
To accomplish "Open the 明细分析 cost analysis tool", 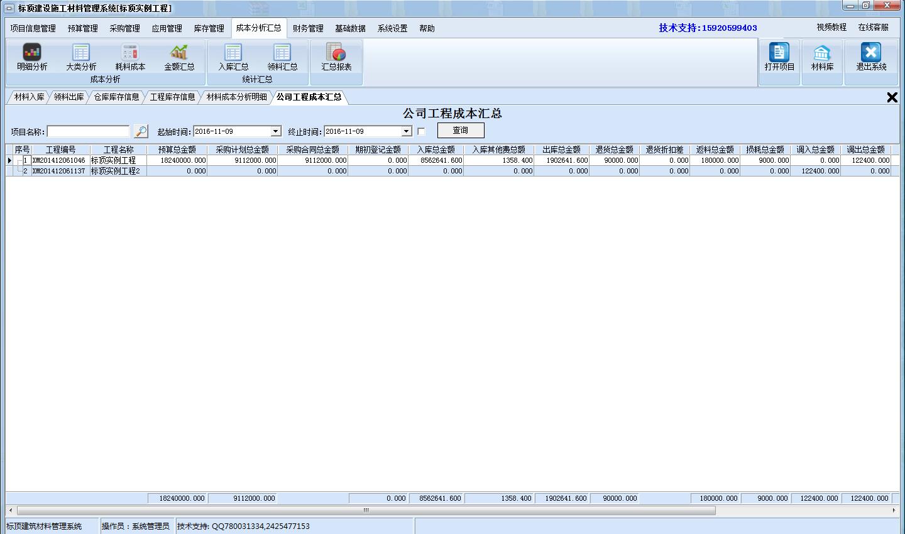I will tap(31, 60).
